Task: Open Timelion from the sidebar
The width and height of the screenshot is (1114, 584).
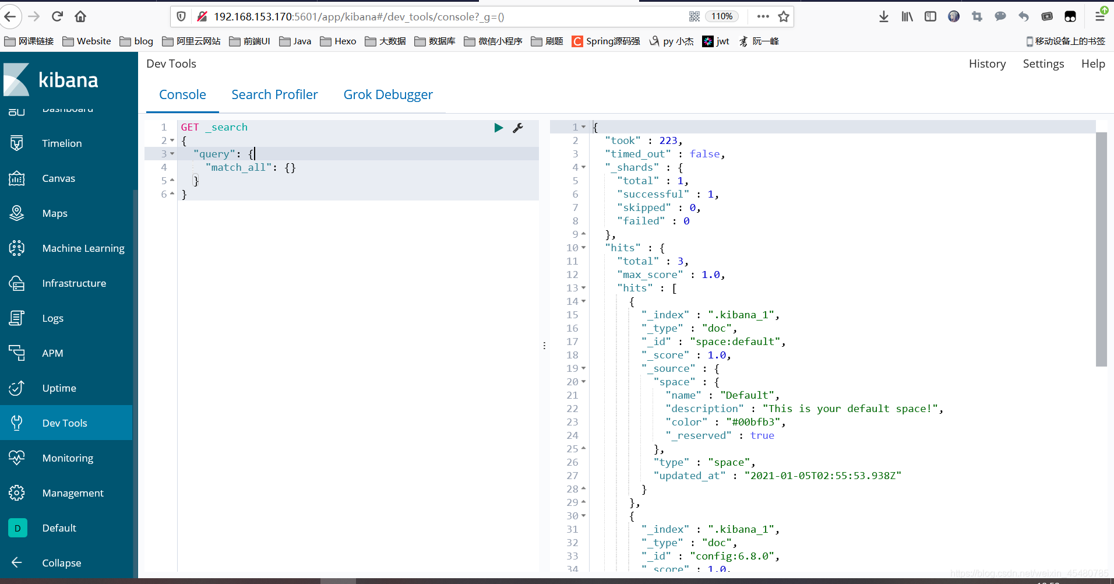Action: (x=62, y=143)
